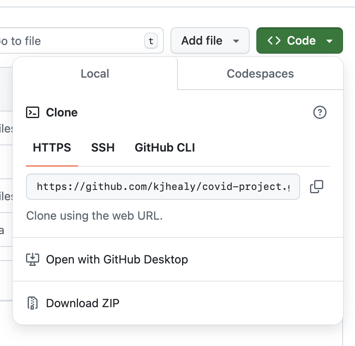Click the terminal icon beside Clone
The height and width of the screenshot is (346, 355).
(33, 112)
